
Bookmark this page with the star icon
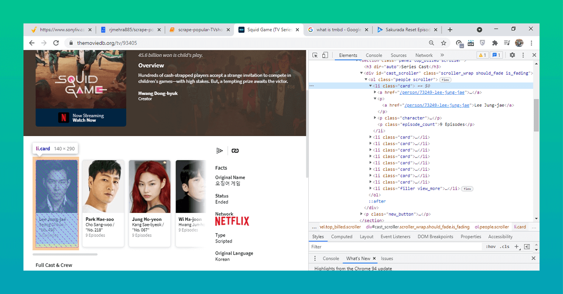tap(443, 43)
